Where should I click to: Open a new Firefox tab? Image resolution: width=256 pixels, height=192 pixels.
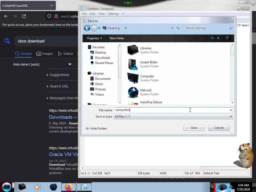[61, 6]
